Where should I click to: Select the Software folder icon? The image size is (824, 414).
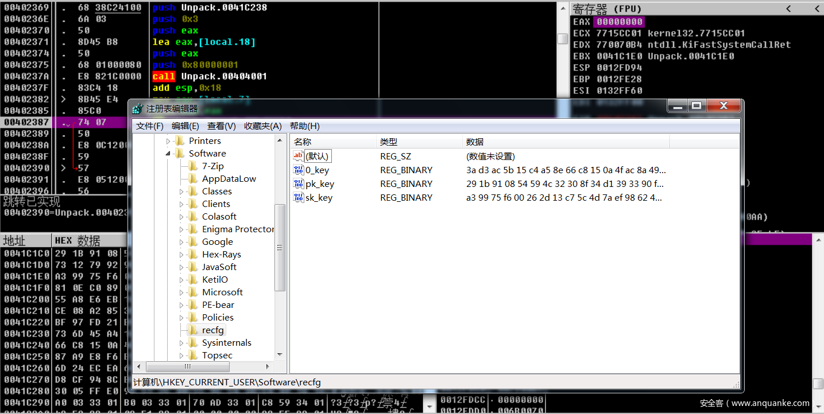click(x=180, y=154)
